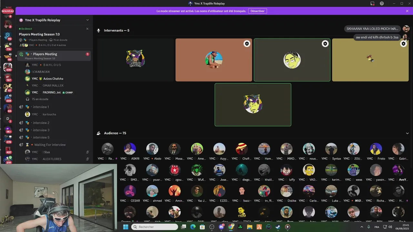Show hidden system tray icons

click(362, 227)
